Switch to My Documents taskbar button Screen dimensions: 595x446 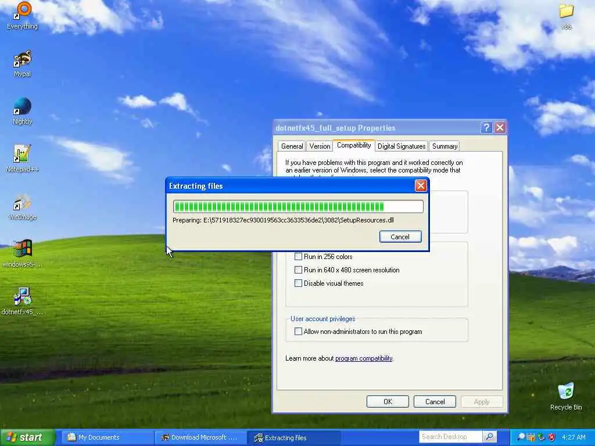107,437
